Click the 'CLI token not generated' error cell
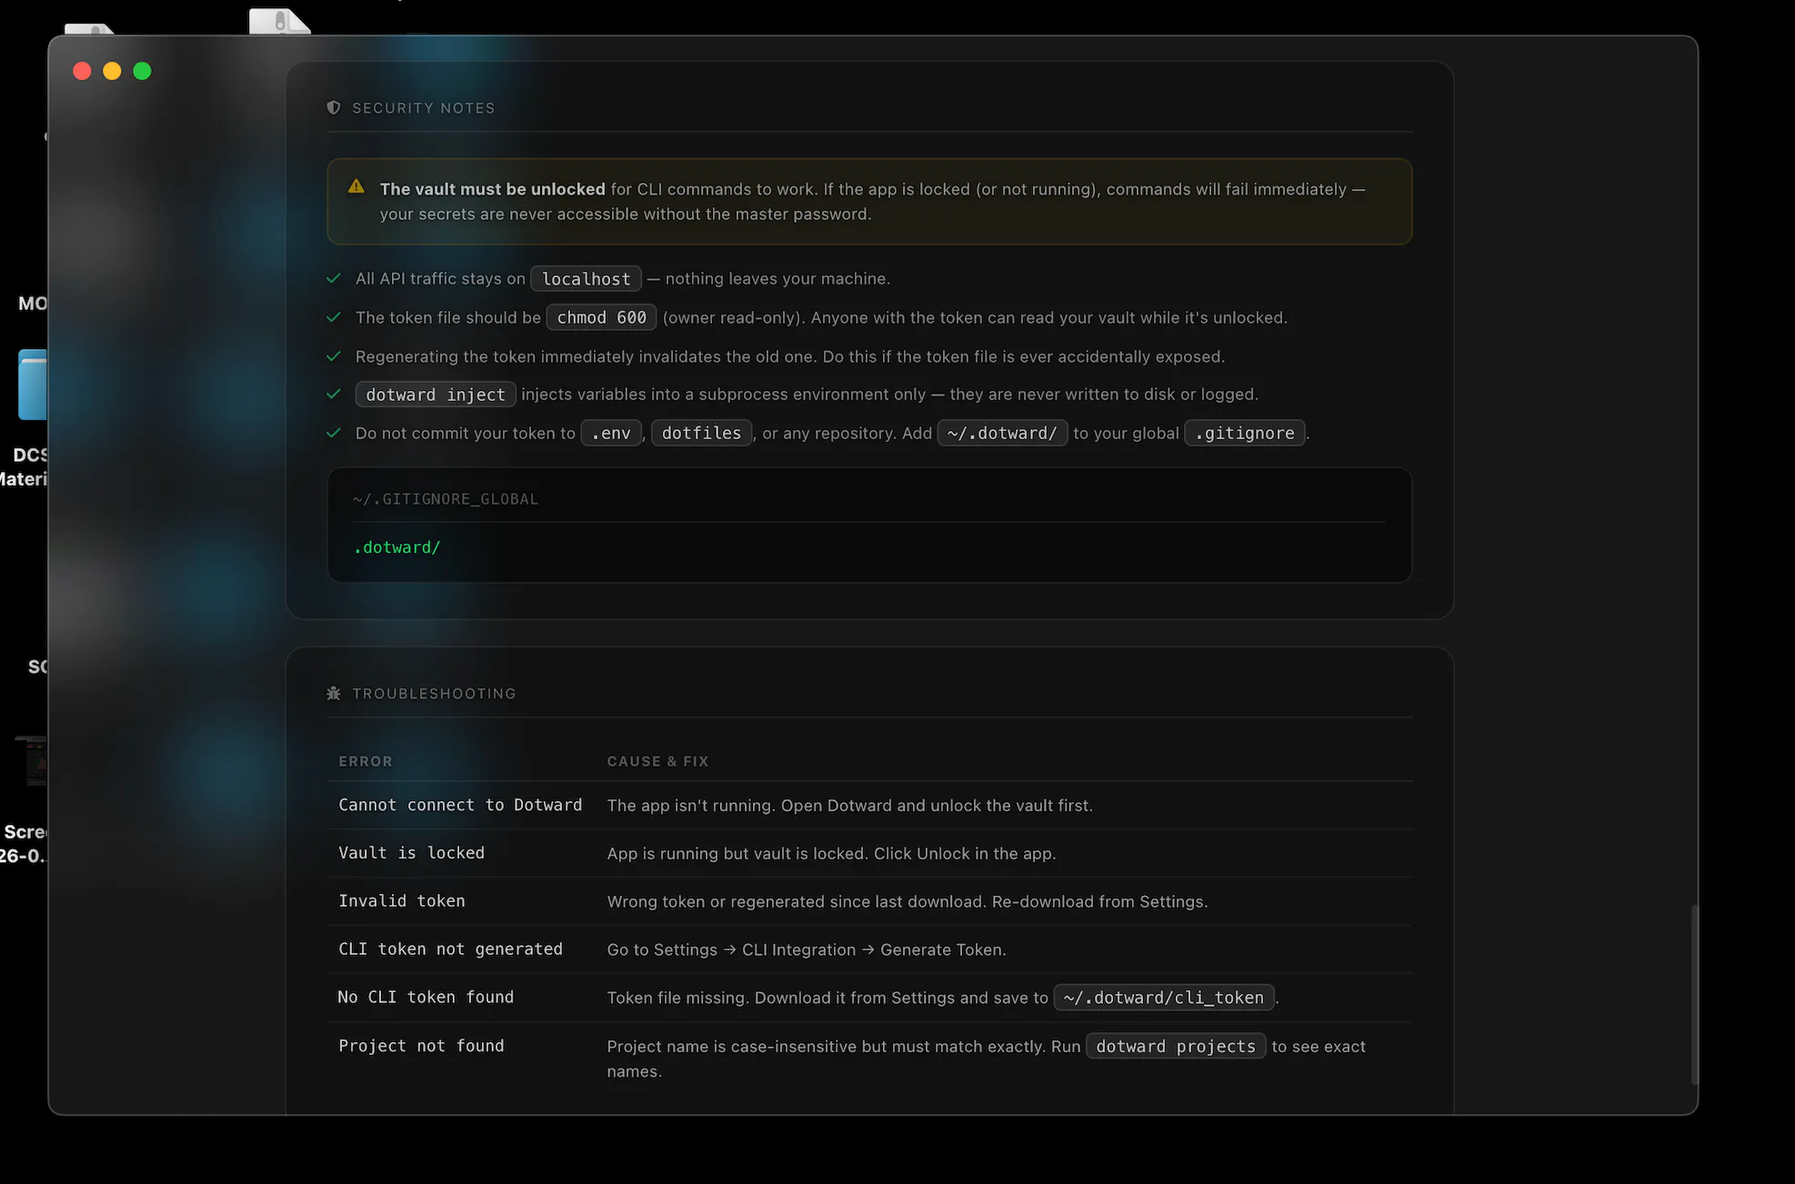Viewport: 1795px width, 1184px height. pos(450,949)
